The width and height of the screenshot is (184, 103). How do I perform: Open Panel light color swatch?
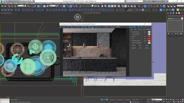[x=149, y=36]
